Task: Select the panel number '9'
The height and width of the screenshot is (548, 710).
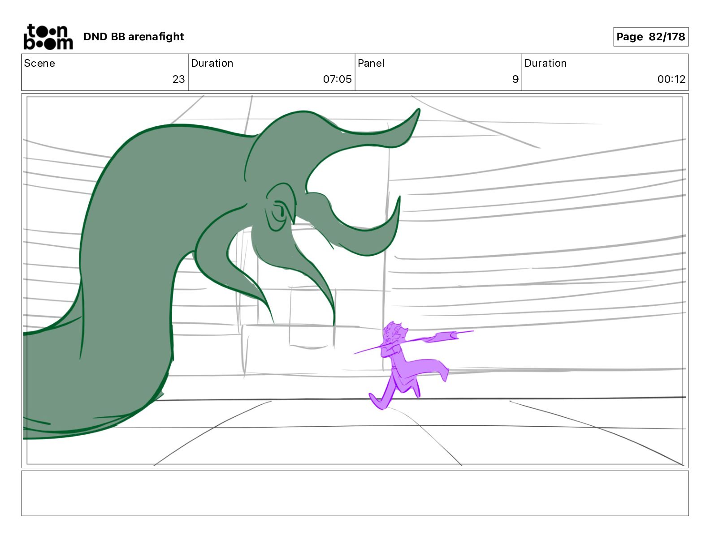Action: 515,79
